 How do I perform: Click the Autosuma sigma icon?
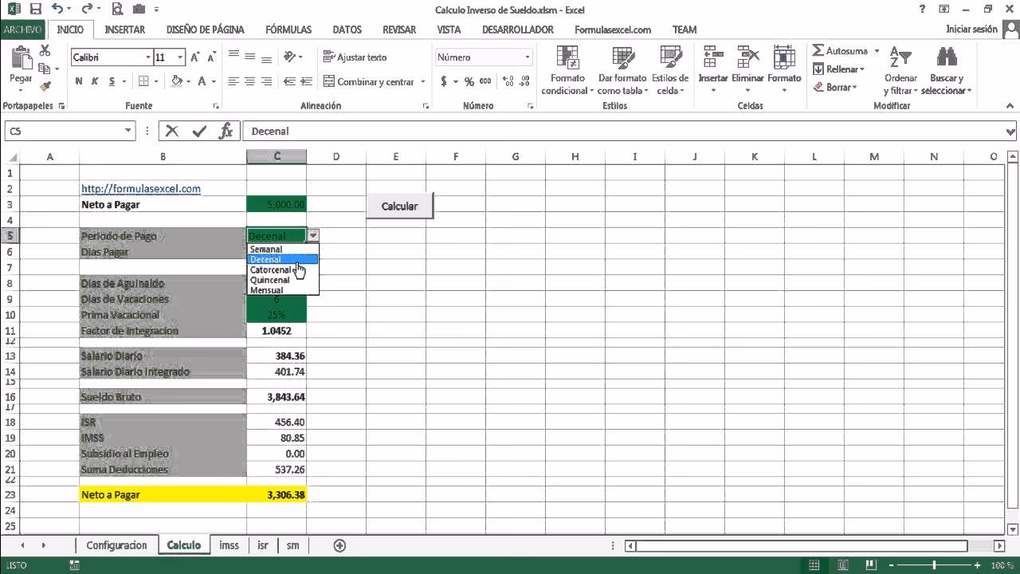pos(818,50)
